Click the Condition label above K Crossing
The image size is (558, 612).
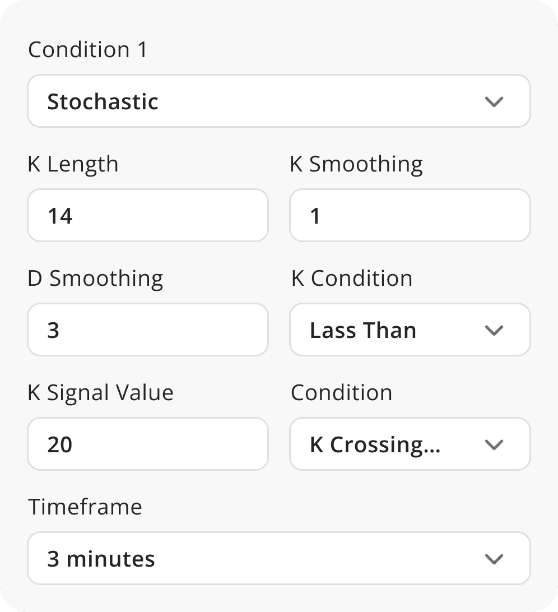[341, 393]
